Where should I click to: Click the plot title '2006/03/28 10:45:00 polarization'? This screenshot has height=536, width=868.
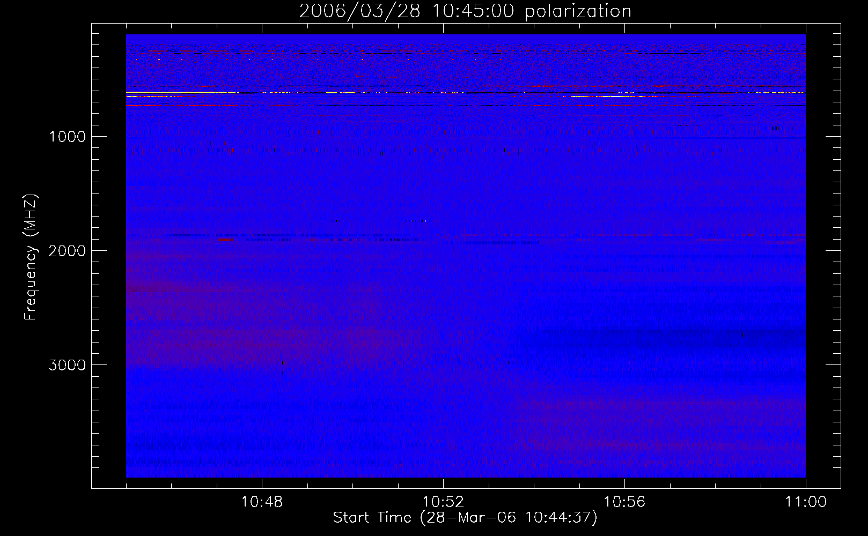pyautogui.click(x=465, y=11)
